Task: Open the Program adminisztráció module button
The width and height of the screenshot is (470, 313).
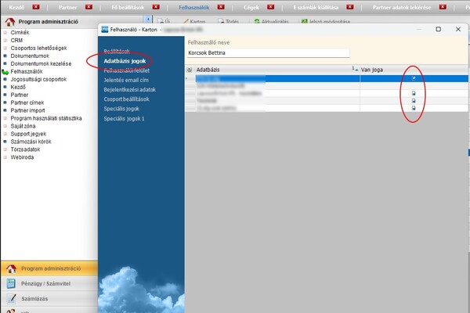Action: point(49,268)
